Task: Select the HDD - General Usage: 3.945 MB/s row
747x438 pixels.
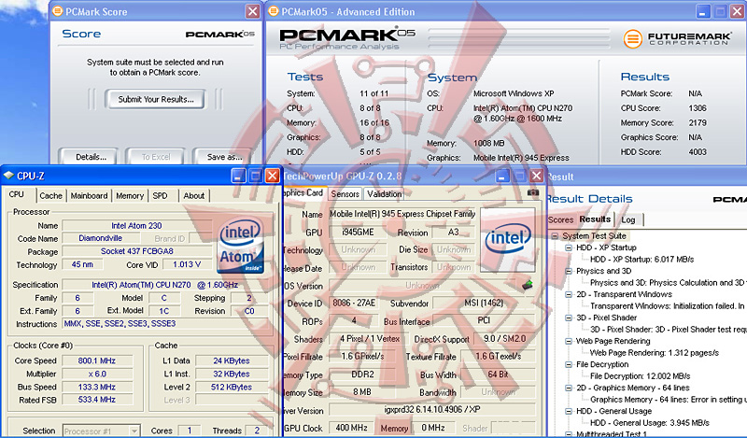Action: [x=649, y=423]
